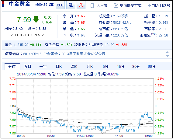Click the change percent -0.65% header text
Image resolution: width=173 pixels, height=139 pixels.
click(x=46, y=22)
